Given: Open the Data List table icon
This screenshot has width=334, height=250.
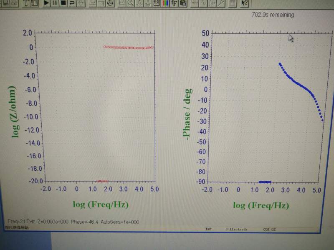Looking at the screenshot, I should coord(233,3).
